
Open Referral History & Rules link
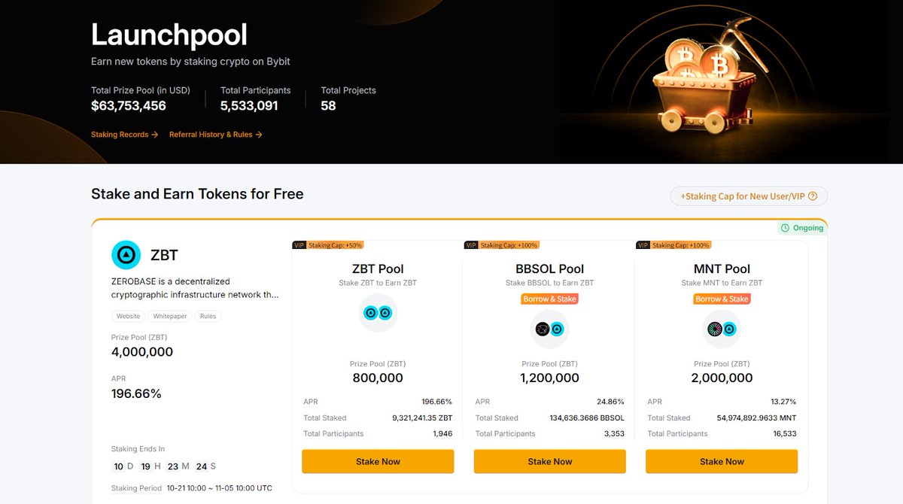[x=215, y=135]
